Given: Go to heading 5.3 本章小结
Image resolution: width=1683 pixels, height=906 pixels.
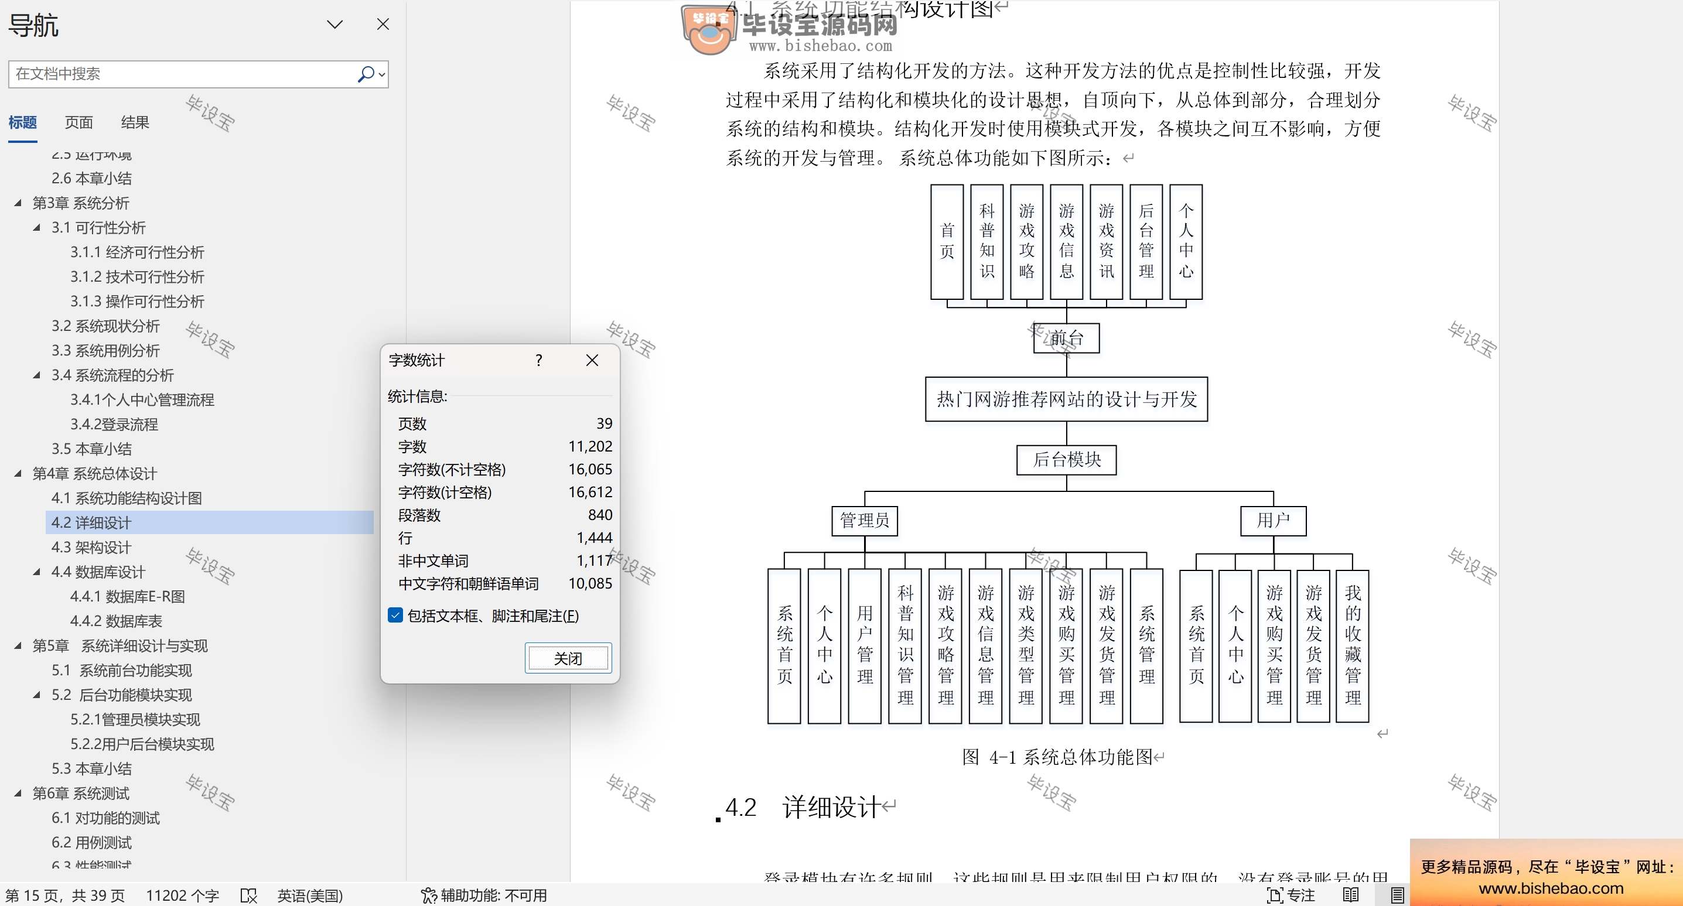Looking at the screenshot, I should tap(91, 769).
